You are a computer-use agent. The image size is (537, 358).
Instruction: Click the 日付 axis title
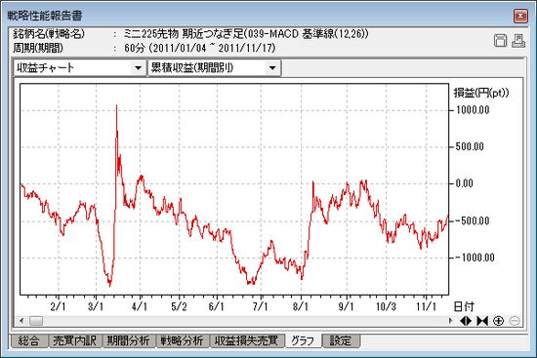(x=464, y=306)
